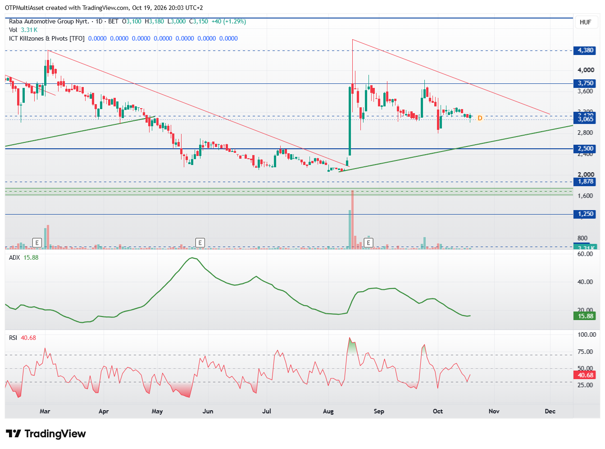Click the green 15.88 ADX scale label
Image resolution: width=605 pixels, height=449 pixels.
586,316
